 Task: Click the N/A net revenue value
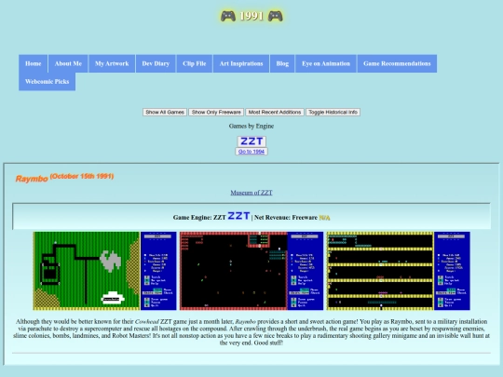(324, 218)
